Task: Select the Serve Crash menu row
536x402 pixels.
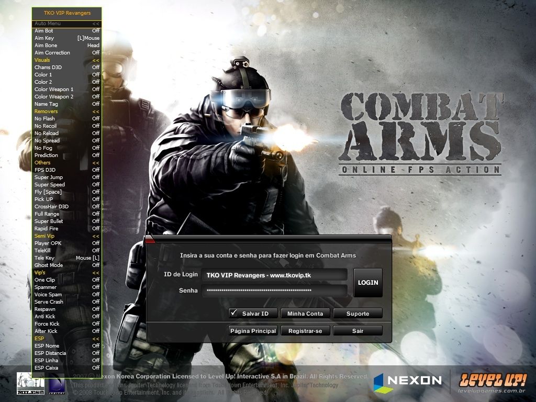Action: click(67, 302)
